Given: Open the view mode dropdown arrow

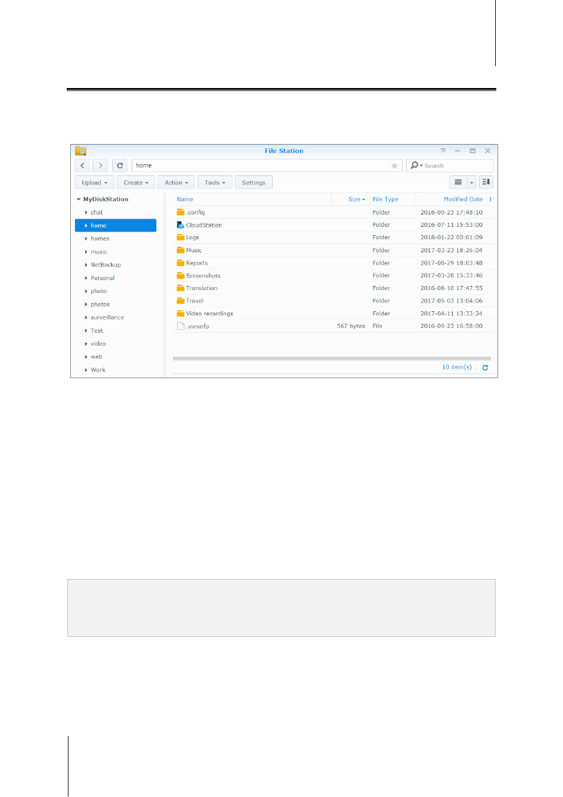Looking at the screenshot, I should click(472, 183).
